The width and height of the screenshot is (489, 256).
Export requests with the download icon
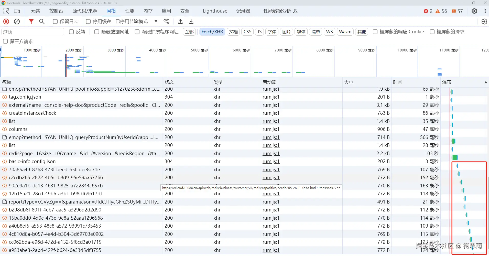click(191, 22)
